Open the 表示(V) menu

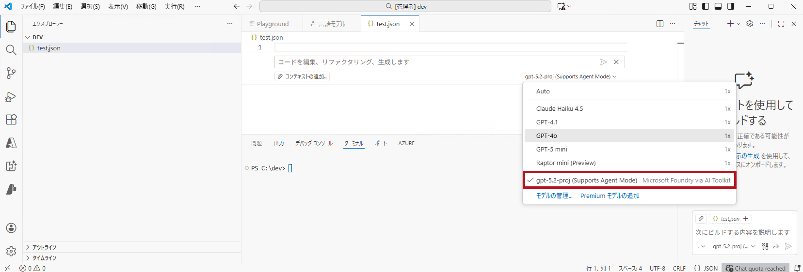tap(118, 6)
